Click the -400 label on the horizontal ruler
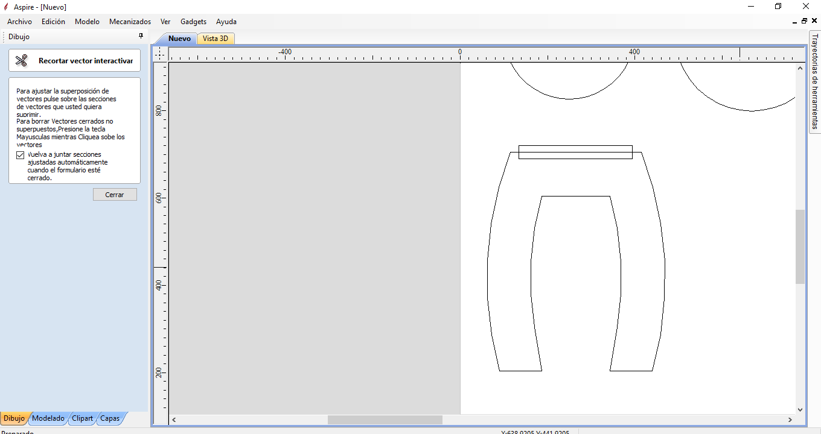The image size is (821, 434). (285, 52)
